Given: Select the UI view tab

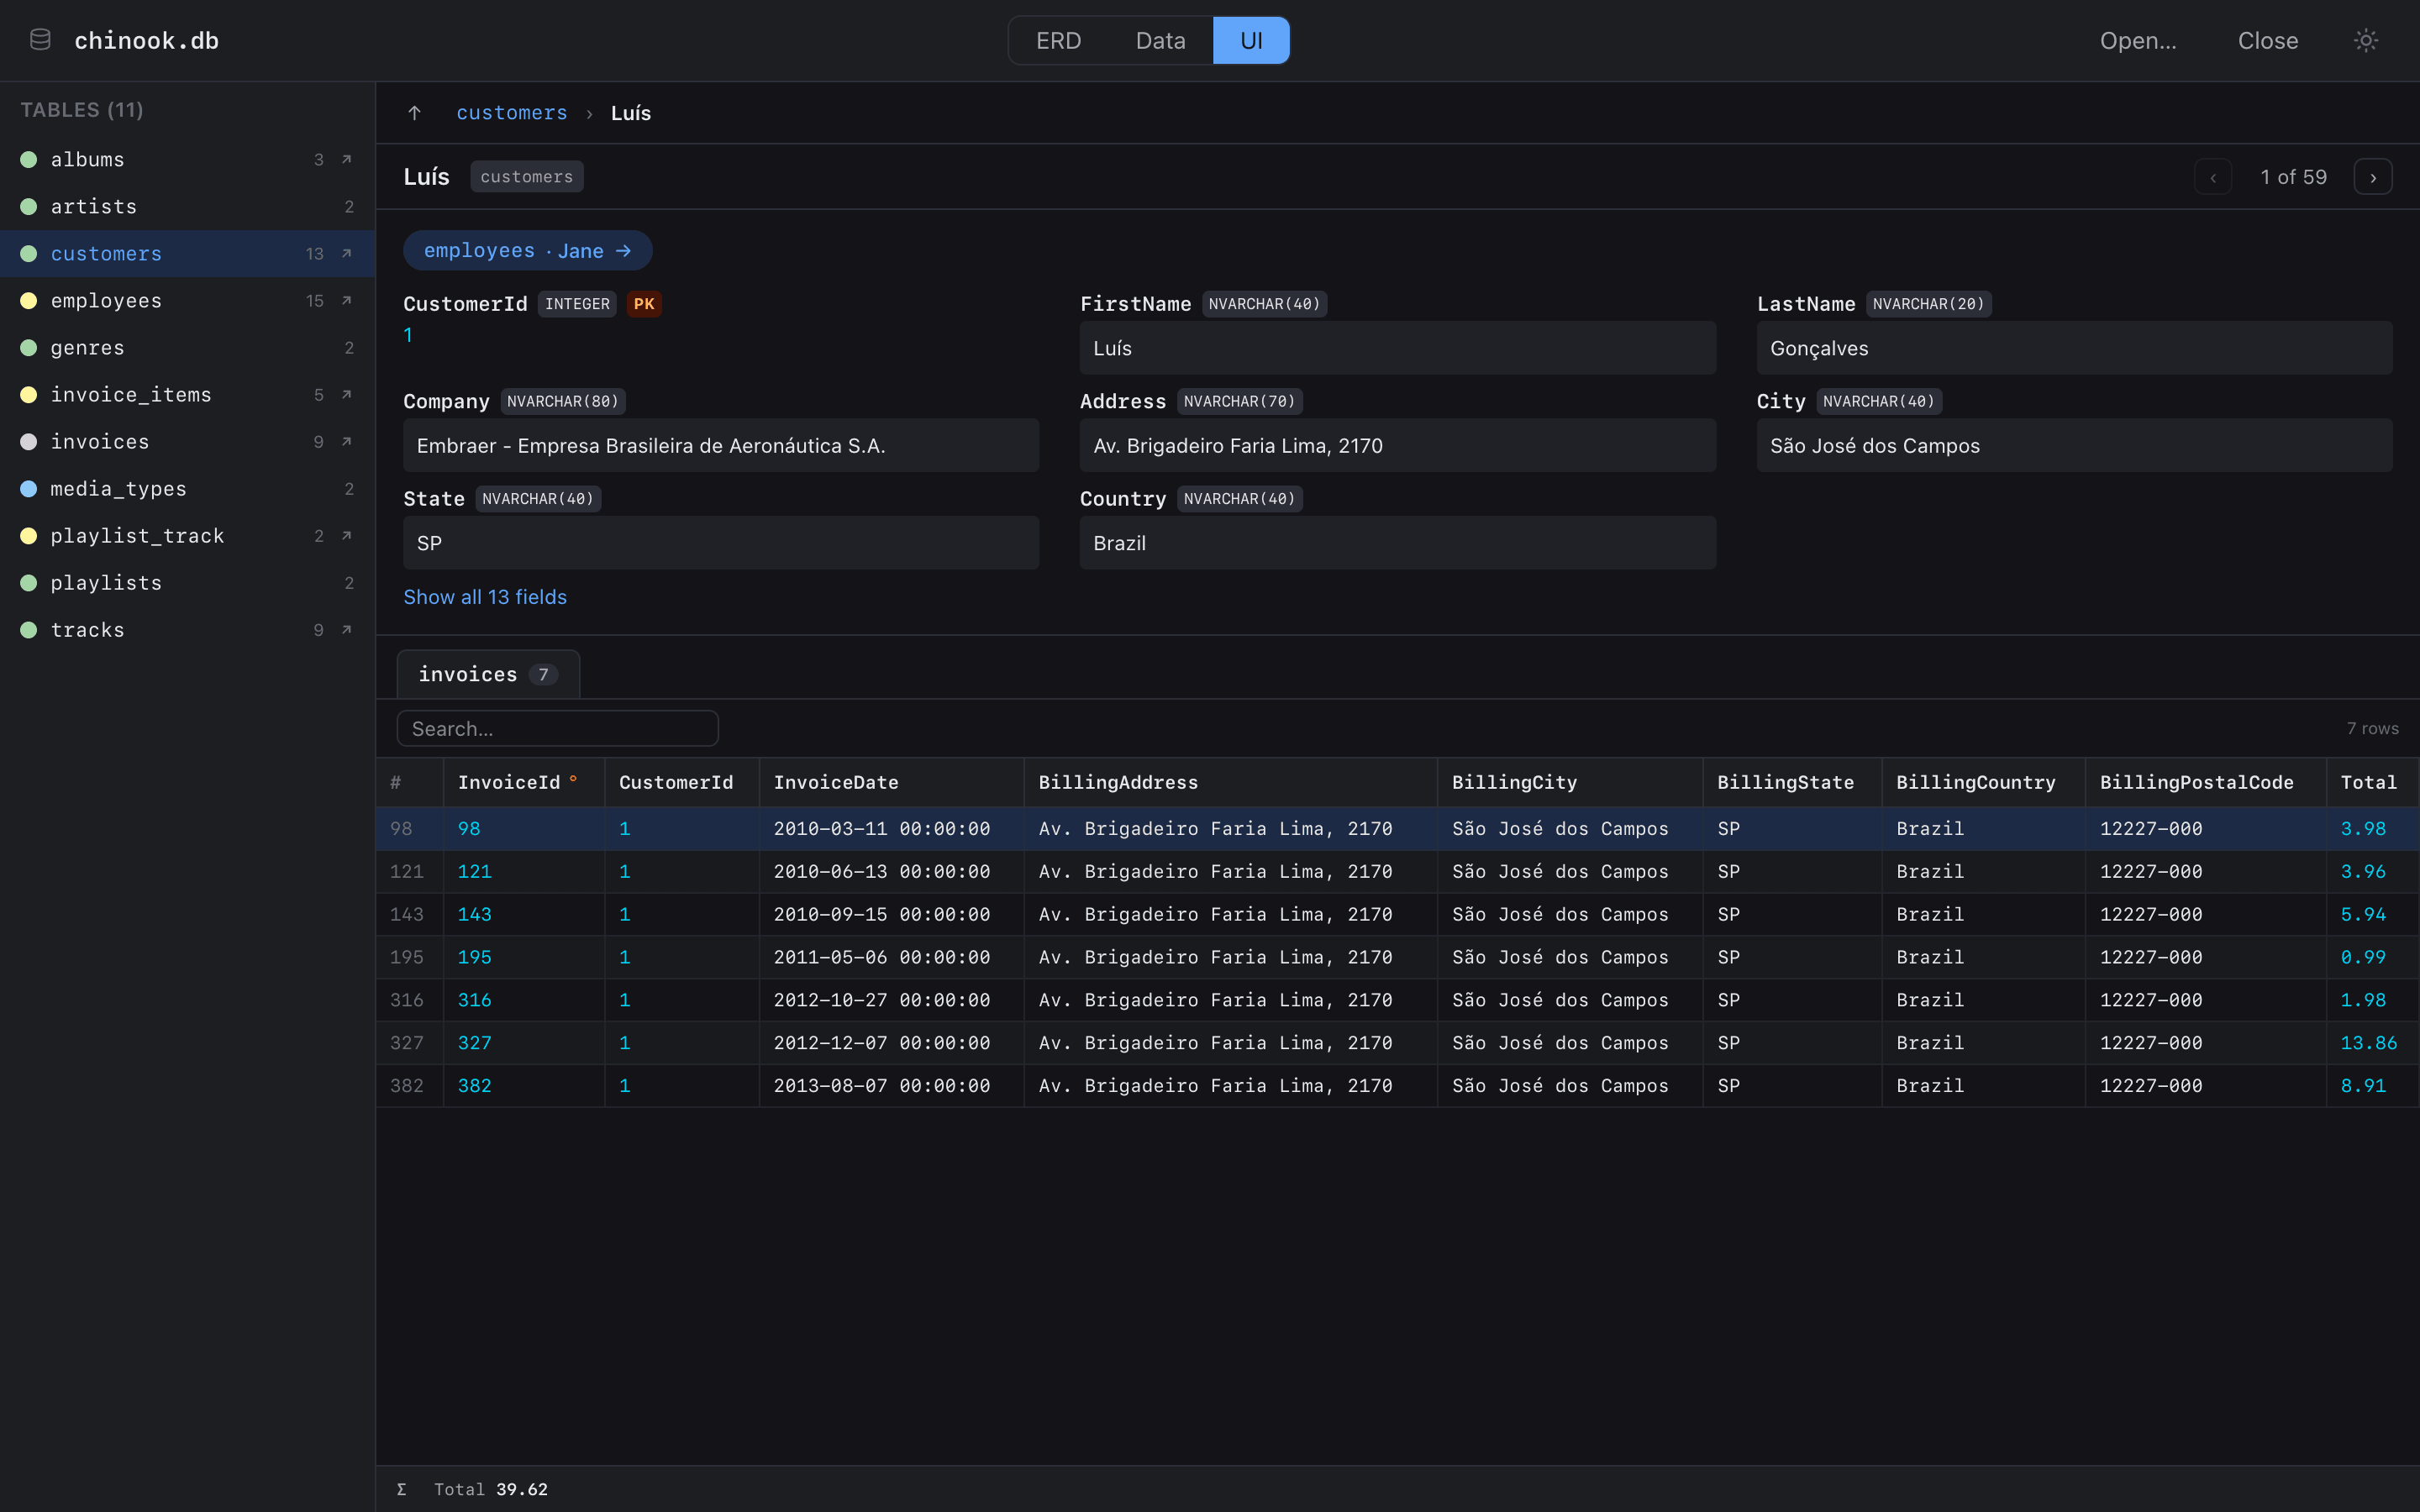Looking at the screenshot, I should point(1251,40).
